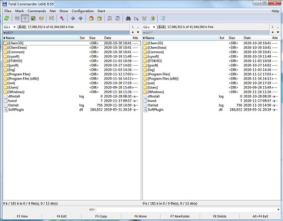Click the back arrow in toolbar
The width and height of the screenshot is (283, 221).
(73, 18)
